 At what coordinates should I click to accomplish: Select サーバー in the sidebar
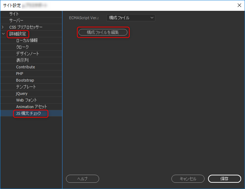tap(16, 21)
